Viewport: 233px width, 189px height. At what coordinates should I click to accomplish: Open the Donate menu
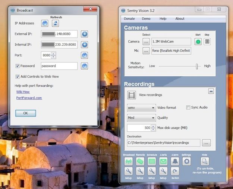pos(129,19)
